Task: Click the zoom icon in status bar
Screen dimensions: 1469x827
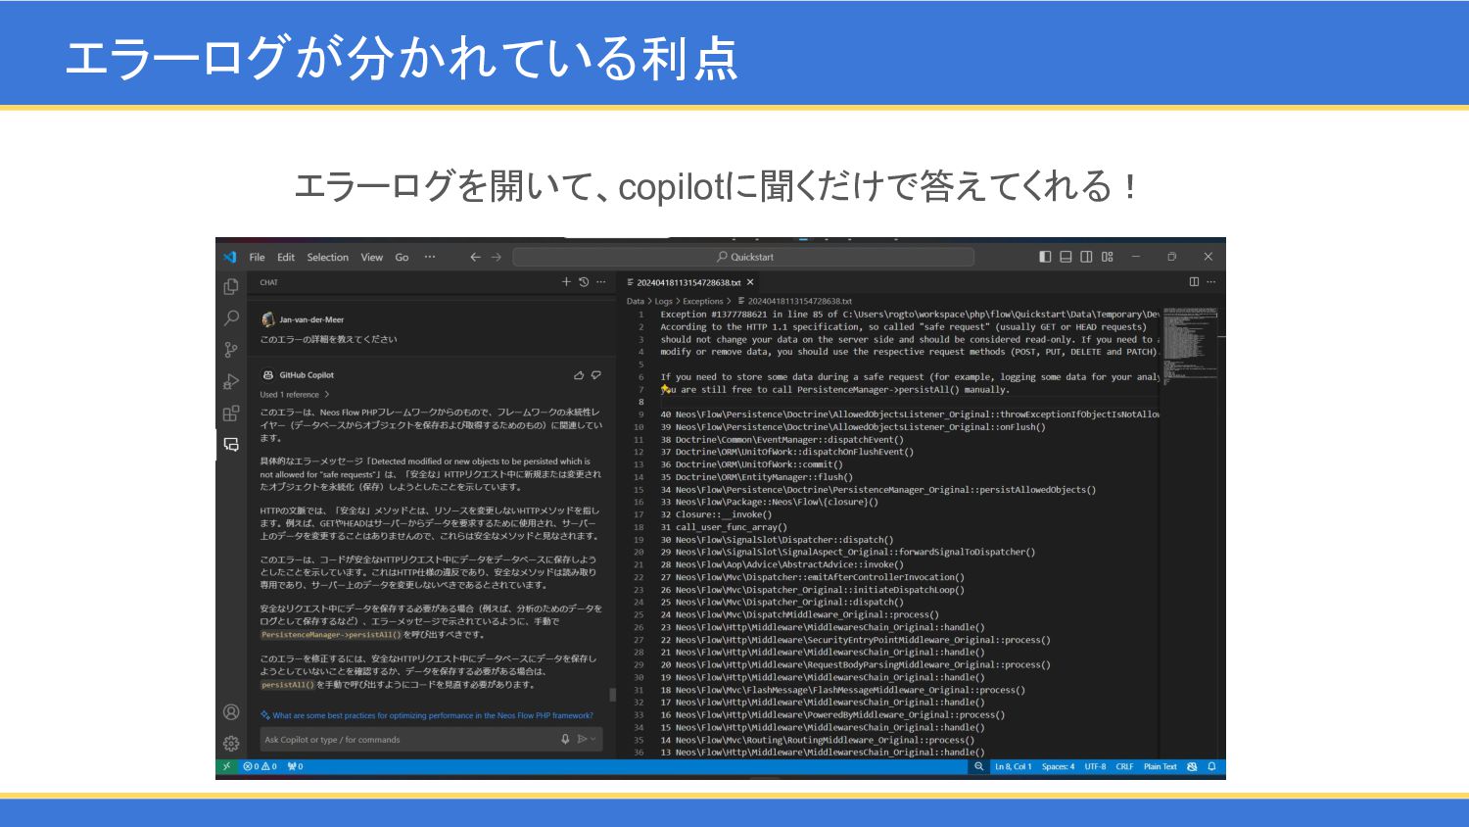Action: 978,767
